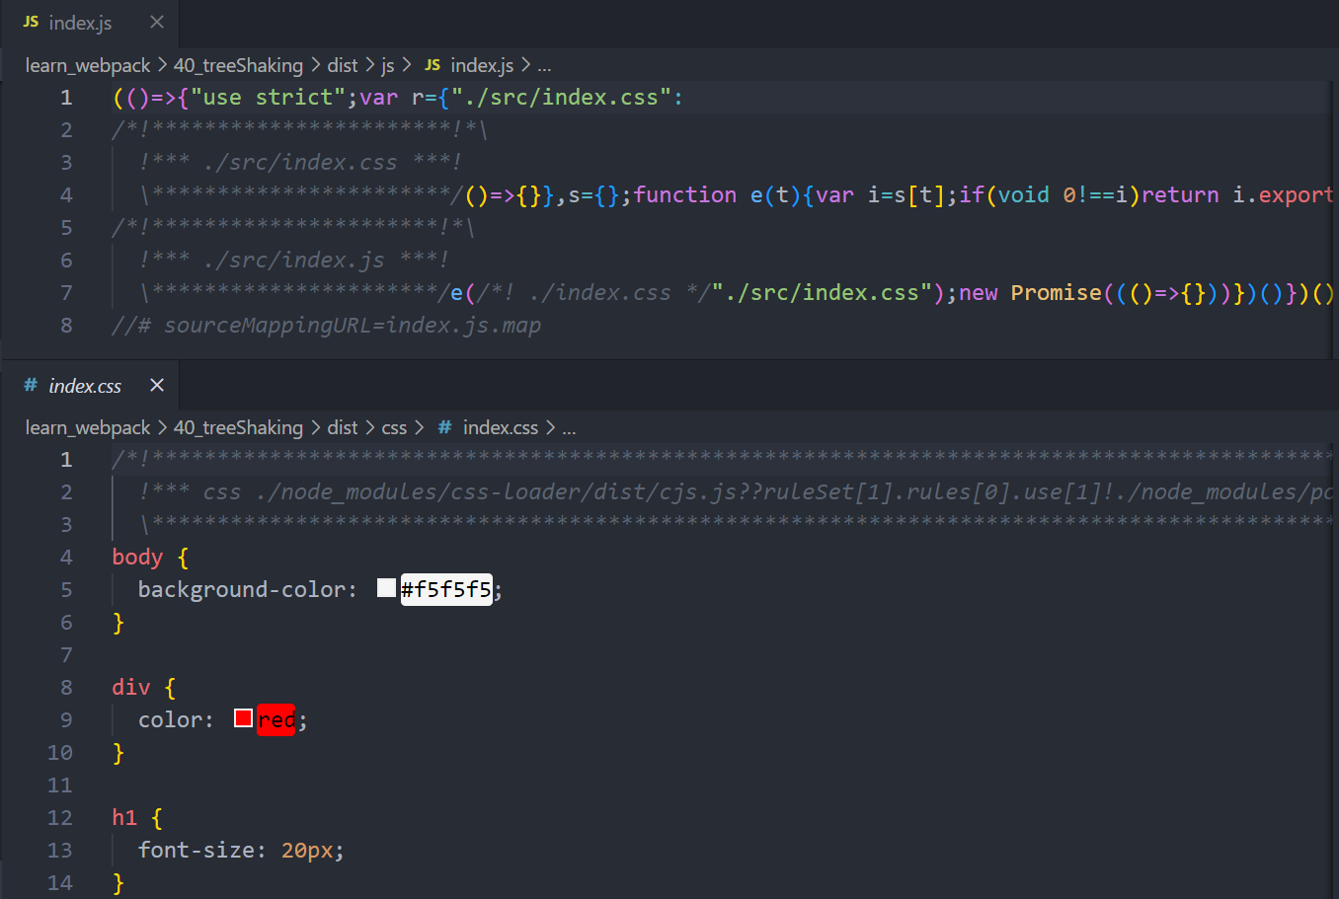Screen dimensions: 1339x899
Task: Click the "use strict" string in index.js
Action: 268,97
